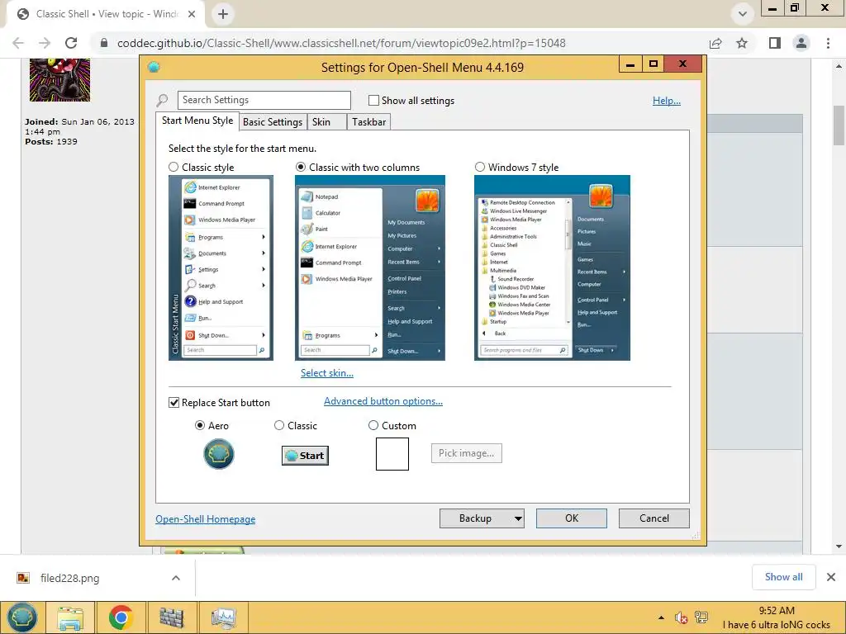Go back in Chrome history
846x634 pixels.
point(18,43)
